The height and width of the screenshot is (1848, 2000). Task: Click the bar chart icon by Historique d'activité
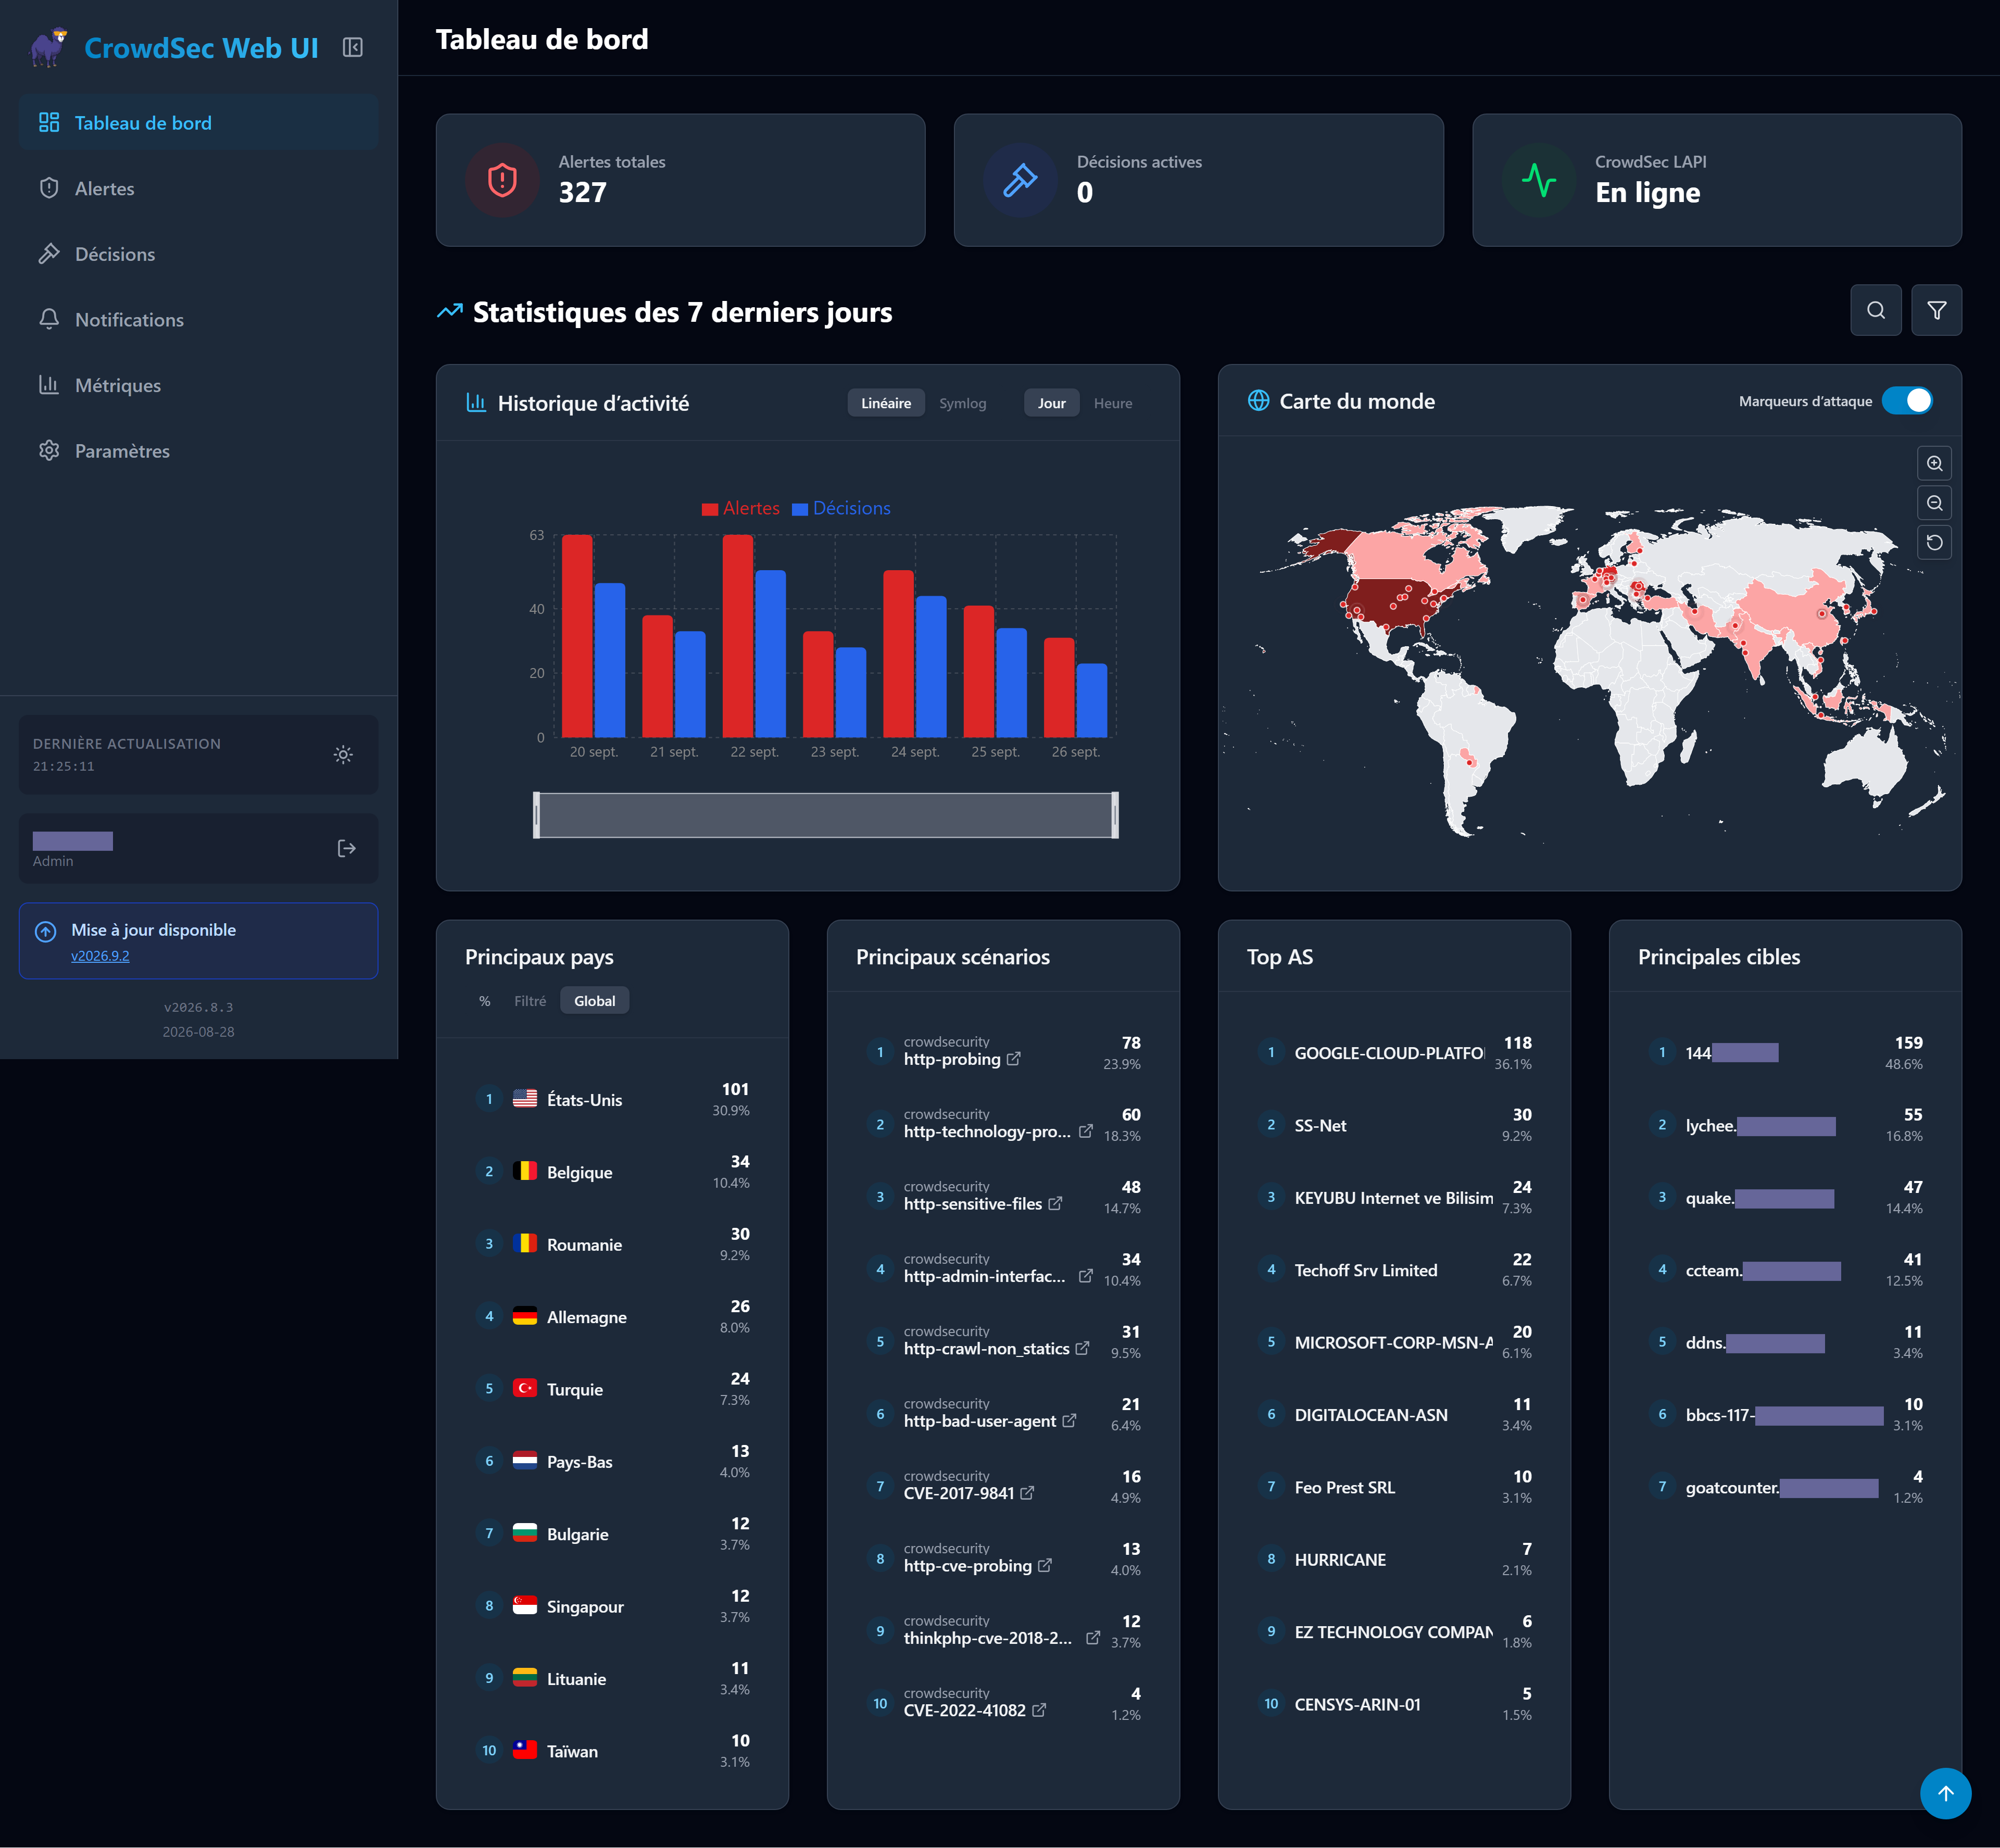[476, 402]
